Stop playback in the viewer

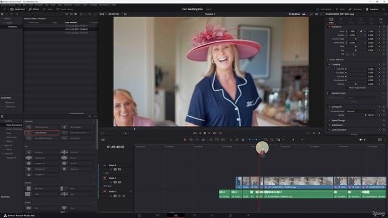(x=205, y=133)
